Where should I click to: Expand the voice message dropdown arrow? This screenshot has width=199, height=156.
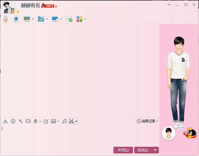point(40,121)
